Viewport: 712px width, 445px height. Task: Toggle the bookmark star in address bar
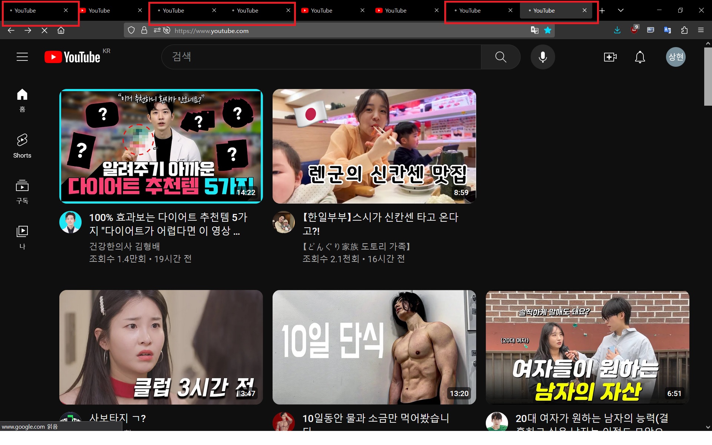pos(548,30)
